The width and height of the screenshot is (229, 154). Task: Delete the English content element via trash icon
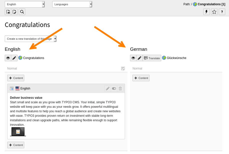[x=120, y=88]
